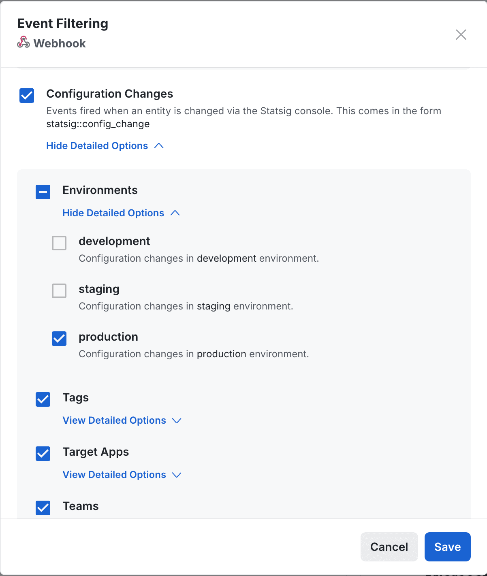Click the production environment label
Screen dimensions: 487x576
pos(108,337)
